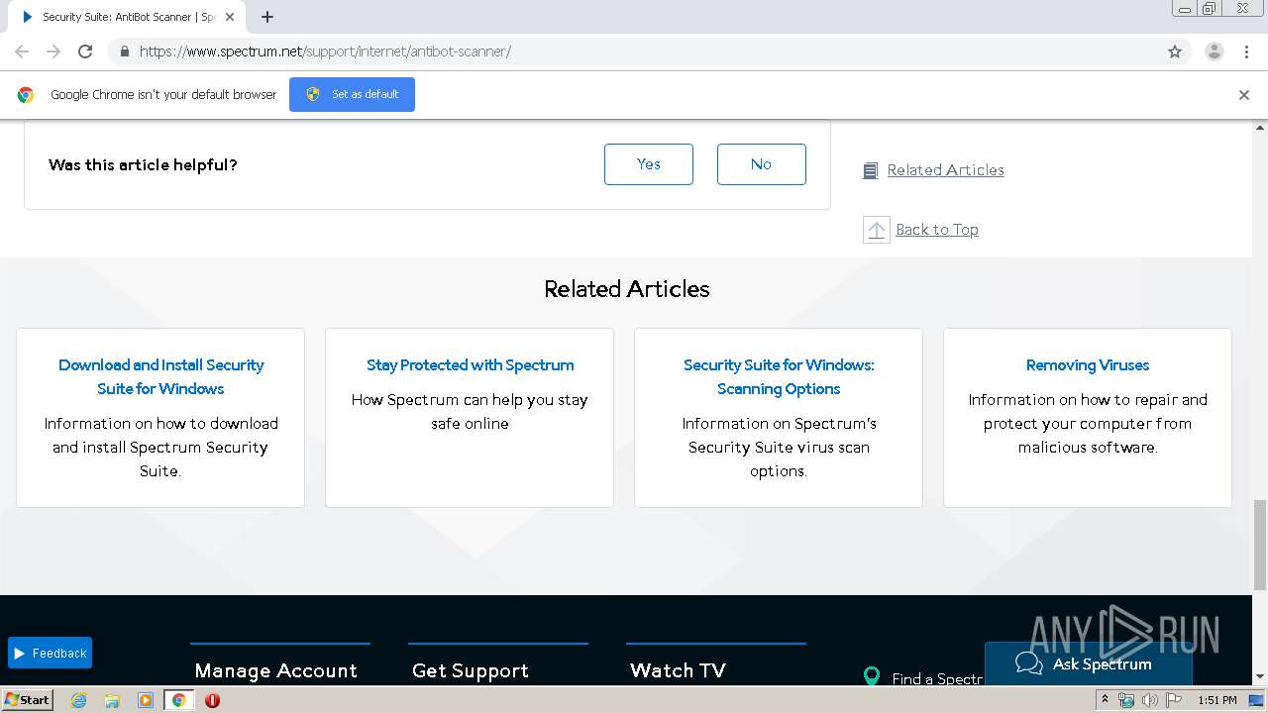This screenshot has width=1268, height=713.
Task: Click the padlock site info icon
Action: (124, 51)
